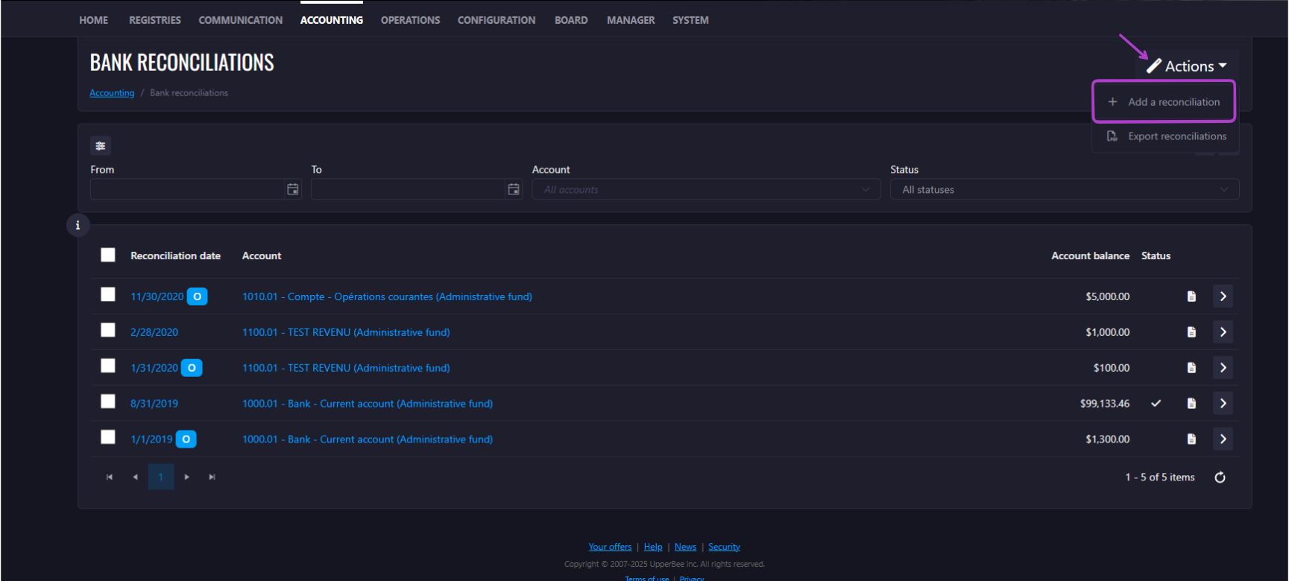
Task: Open the 1/1/2019 Bank Current account link
Action: 368,439
